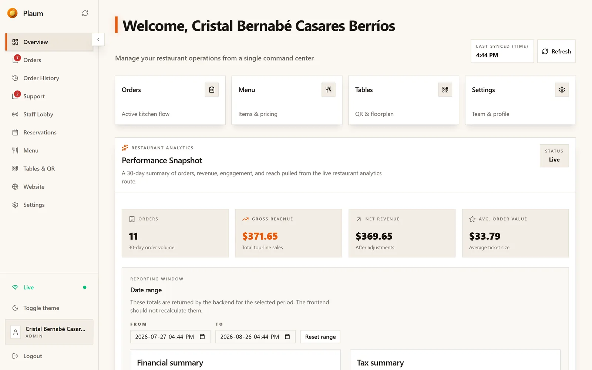
Task: Open the Tables card QR code icon
Action: 445,90
